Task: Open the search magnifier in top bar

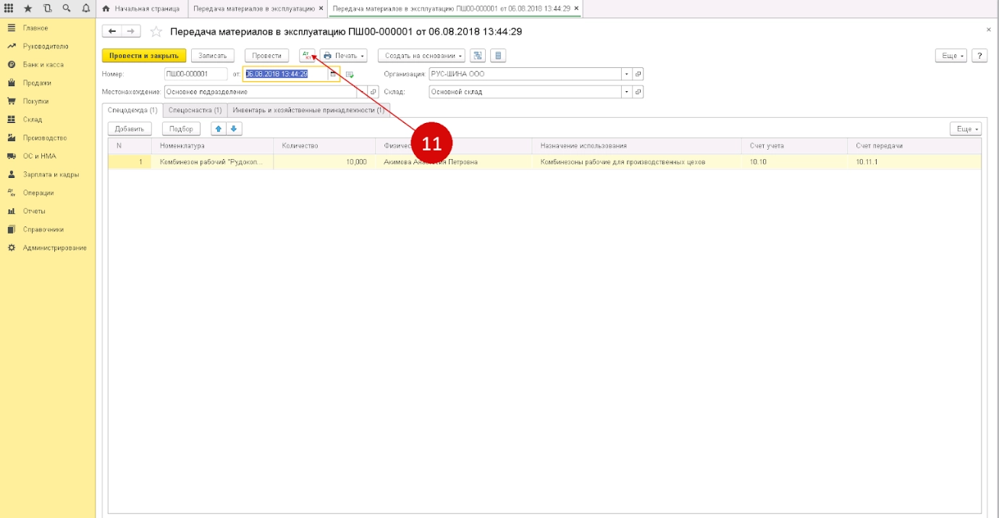Action: click(67, 9)
